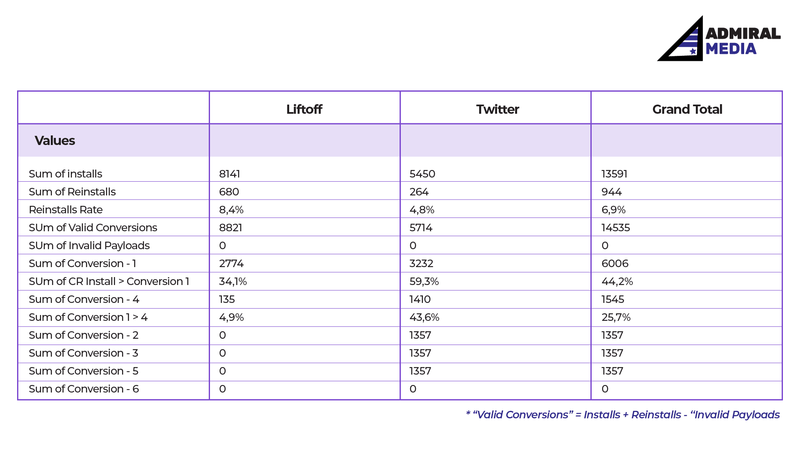Viewport: 800px width, 450px height.
Task: Select the Liftoff column header
Action: 304,109
